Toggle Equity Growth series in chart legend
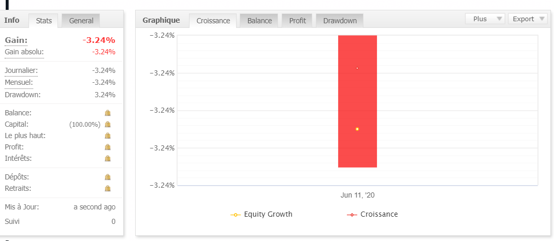 click(x=262, y=214)
